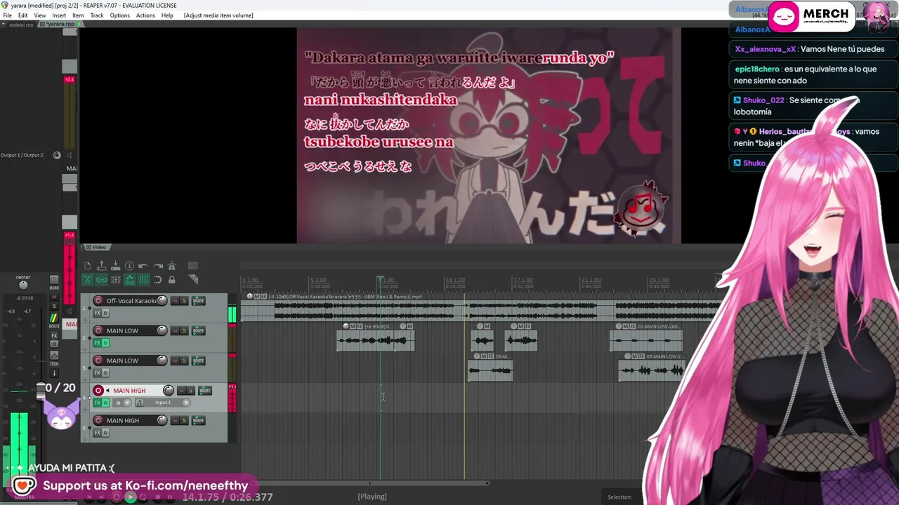This screenshot has width=899, height=505.
Task: Toggle FX bypass on armed MAIN HIGH track
Action: click(105, 403)
